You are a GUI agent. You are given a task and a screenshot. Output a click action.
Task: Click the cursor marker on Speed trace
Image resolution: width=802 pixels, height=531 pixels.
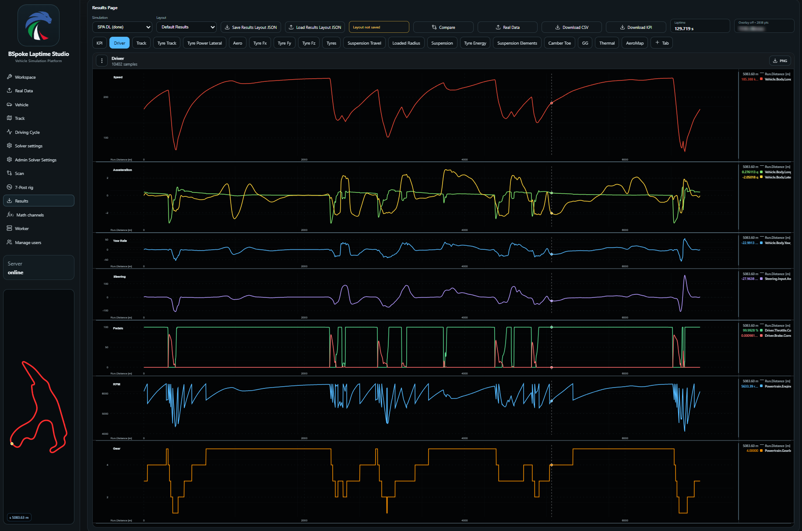[x=552, y=103]
